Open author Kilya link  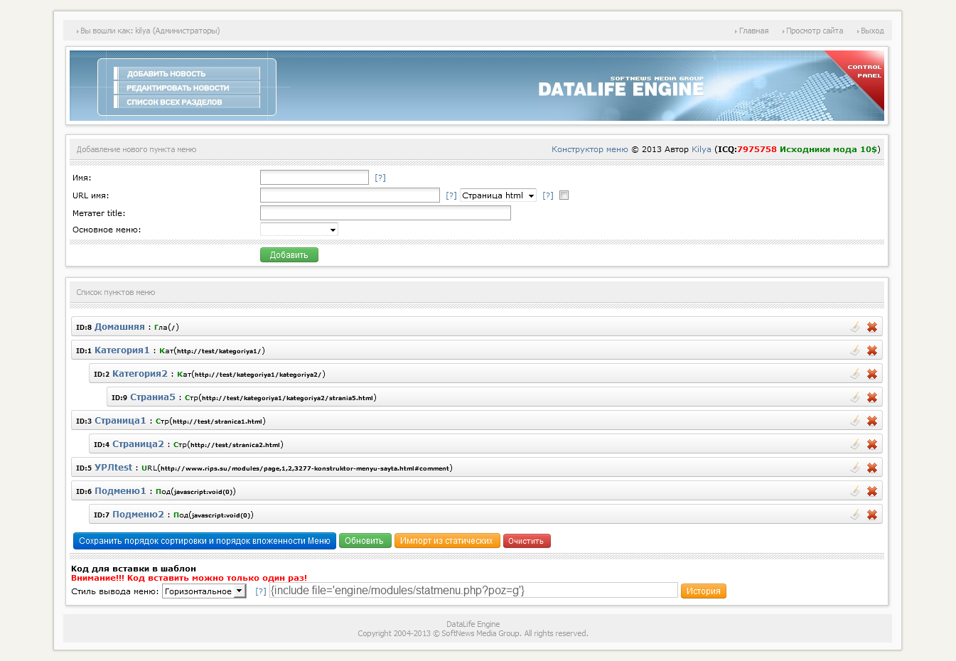tap(702, 149)
